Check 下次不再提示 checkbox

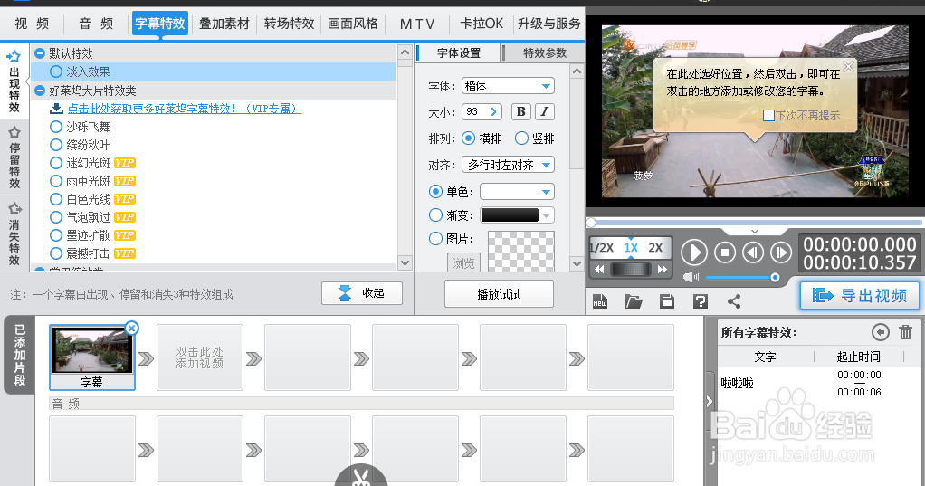(x=768, y=116)
